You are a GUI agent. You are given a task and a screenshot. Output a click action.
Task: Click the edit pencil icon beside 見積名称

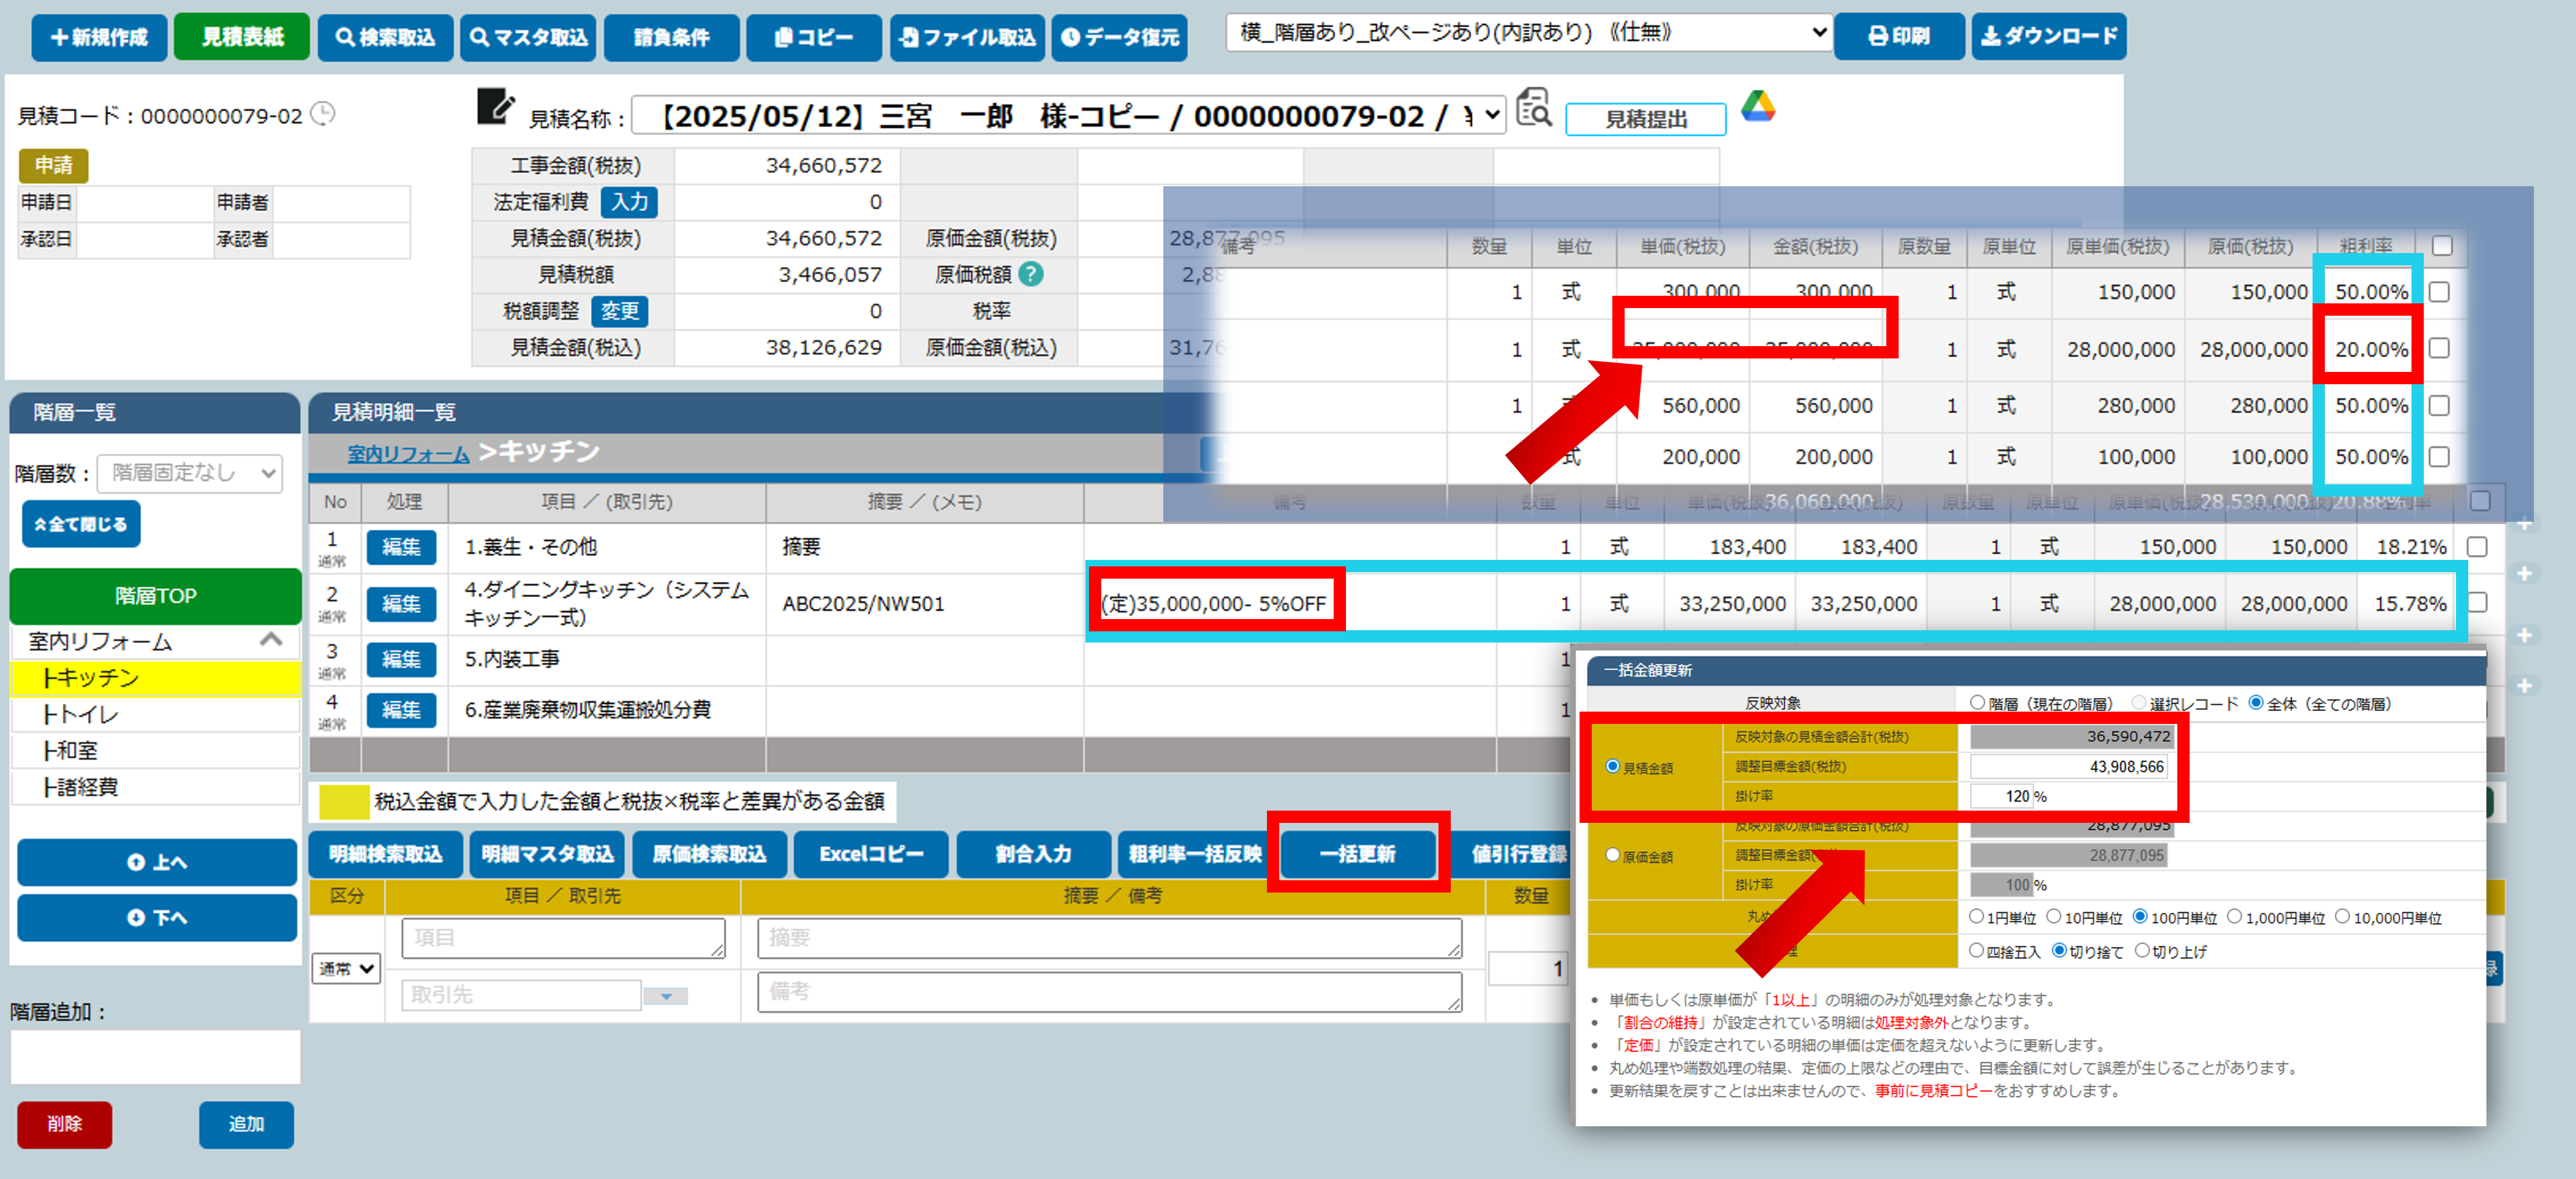[x=495, y=106]
